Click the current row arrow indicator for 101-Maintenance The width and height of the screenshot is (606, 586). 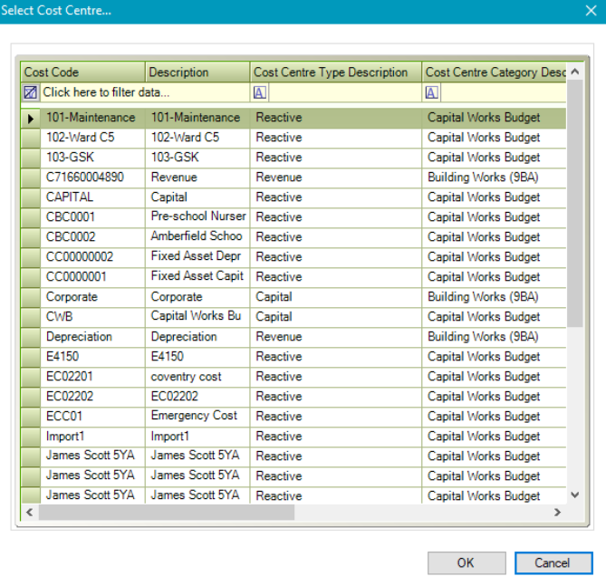31,118
